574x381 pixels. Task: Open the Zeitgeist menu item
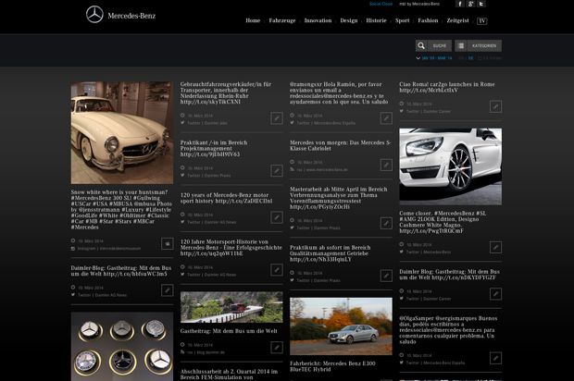click(x=457, y=20)
